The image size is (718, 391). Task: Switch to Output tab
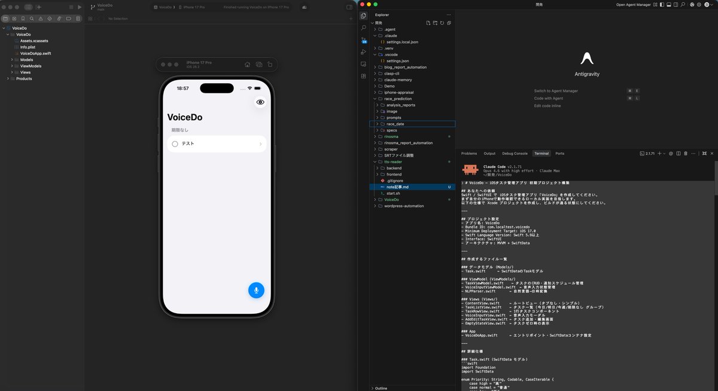pyautogui.click(x=489, y=154)
